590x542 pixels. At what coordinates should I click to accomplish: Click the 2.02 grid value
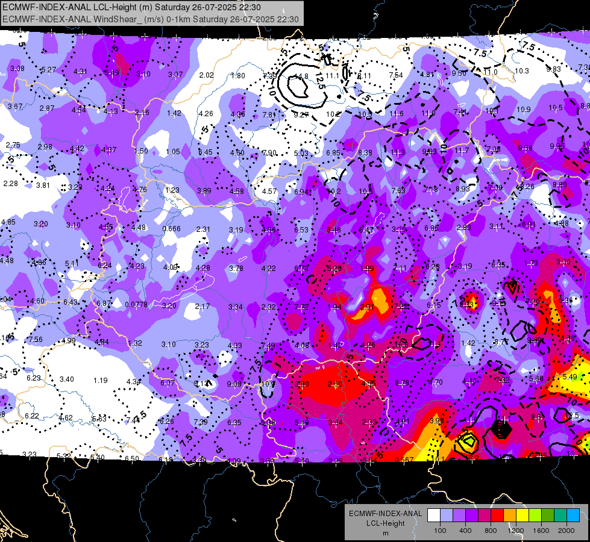(x=206, y=75)
